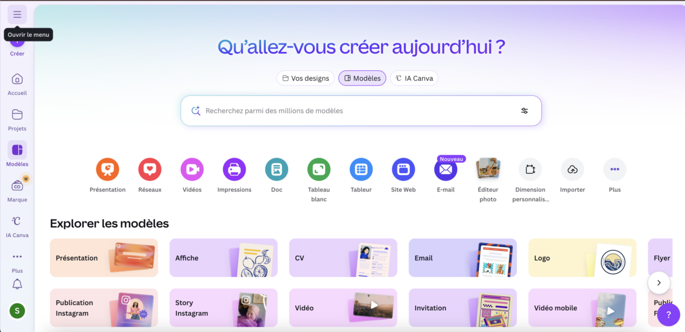Open the Tableau blanc whiteboard icon

click(319, 170)
